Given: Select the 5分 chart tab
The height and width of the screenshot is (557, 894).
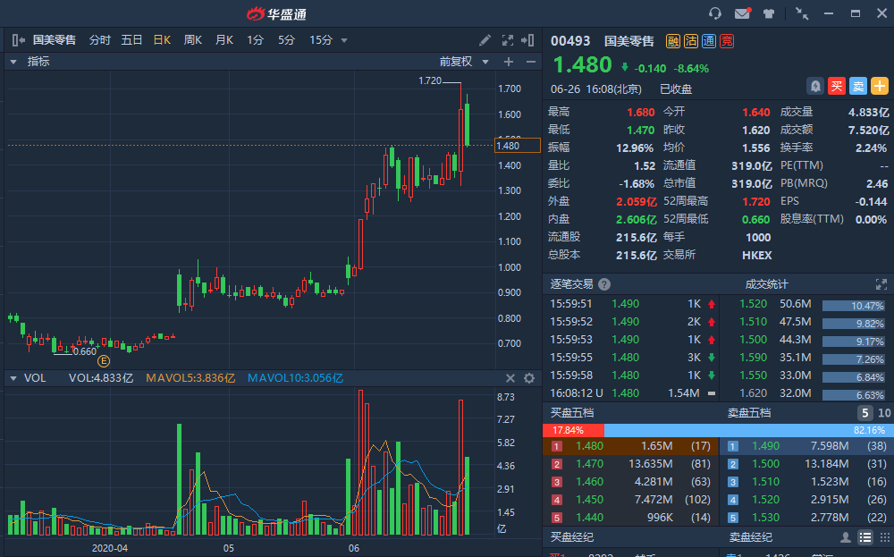Looking at the screenshot, I should [286, 40].
